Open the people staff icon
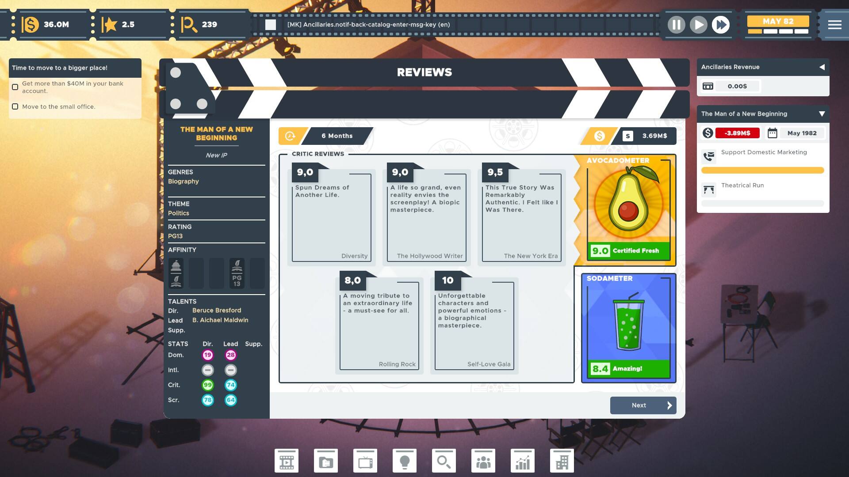The image size is (849, 477). tap(483, 461)
